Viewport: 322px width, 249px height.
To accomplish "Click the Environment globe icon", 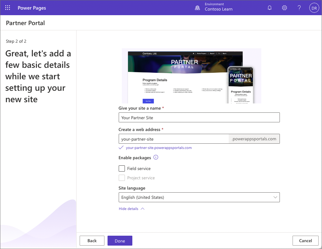I will (x=197, y=8).
